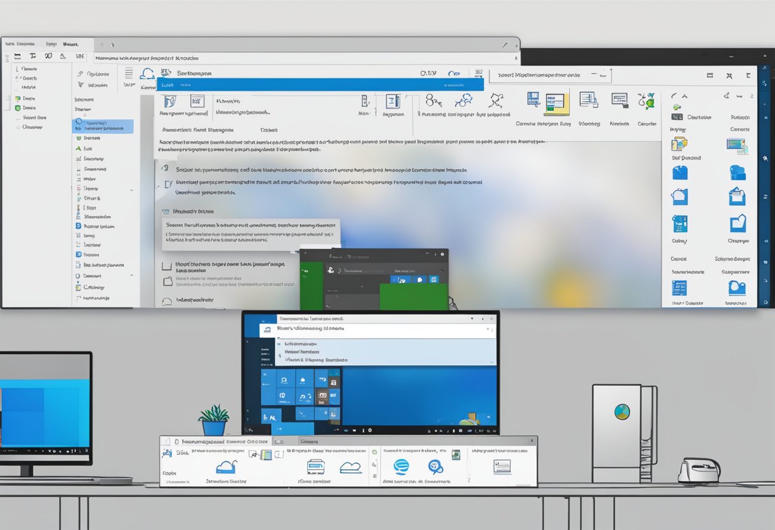Click the blue chat bubble icon with magnifier
This screenshot has width=775, height=530.
(x=435, y=467)
